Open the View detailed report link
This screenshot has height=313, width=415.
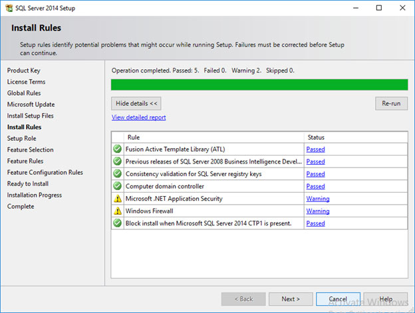pos(139,118)
